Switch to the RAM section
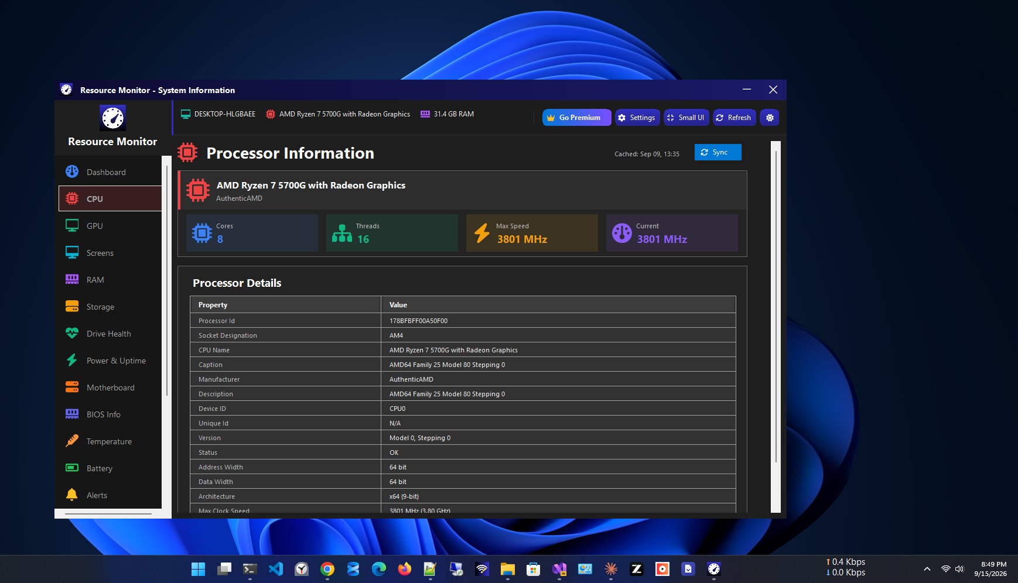 point(110,280)
